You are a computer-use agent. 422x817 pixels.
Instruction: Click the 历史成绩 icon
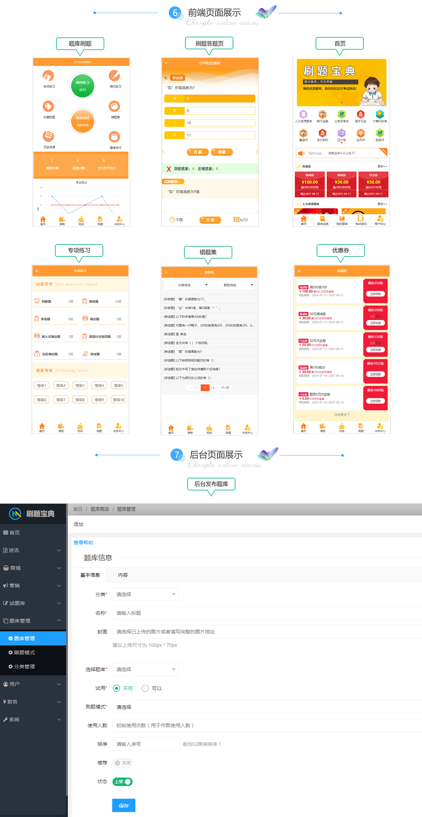point(48,136)
